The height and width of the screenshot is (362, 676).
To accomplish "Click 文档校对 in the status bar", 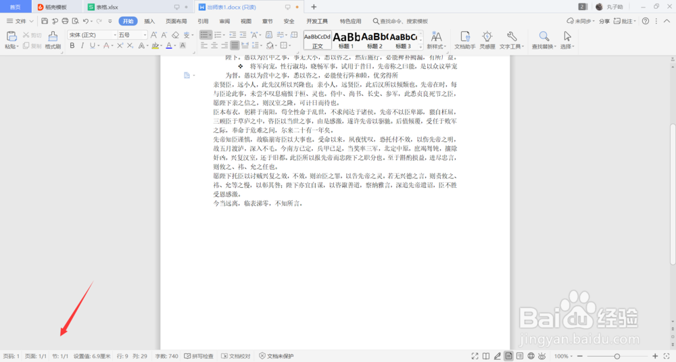I will pyautogui.click(x=236, y=356).
